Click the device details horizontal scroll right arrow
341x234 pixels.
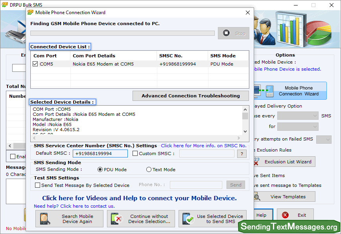click(239, 138)
